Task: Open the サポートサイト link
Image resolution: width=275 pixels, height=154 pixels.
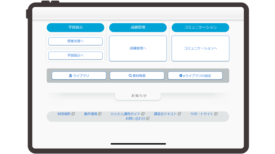Action: (201, 114)
